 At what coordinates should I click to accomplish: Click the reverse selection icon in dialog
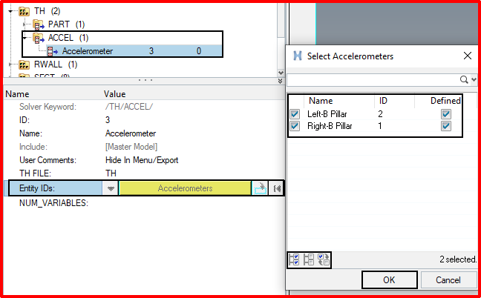click(x=324, y=259)
